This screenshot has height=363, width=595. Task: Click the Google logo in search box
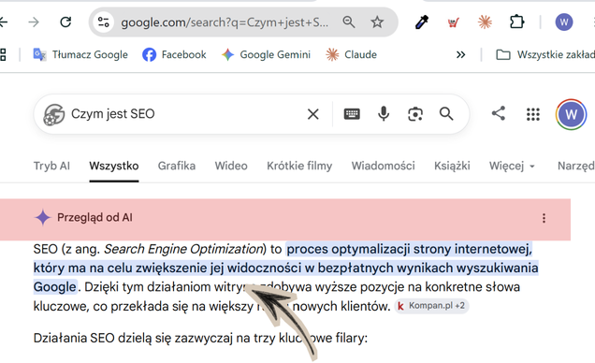(x=54, y=114)
